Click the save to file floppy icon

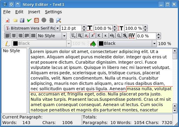(22, 20)
